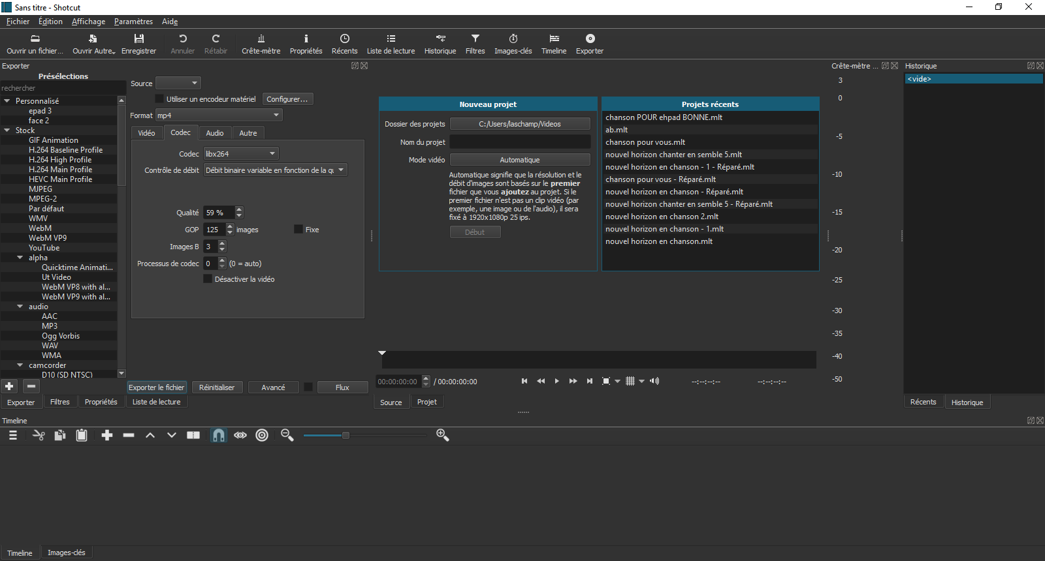
Task: Switch to the Vidéo export tab
Action: [146, 133]
